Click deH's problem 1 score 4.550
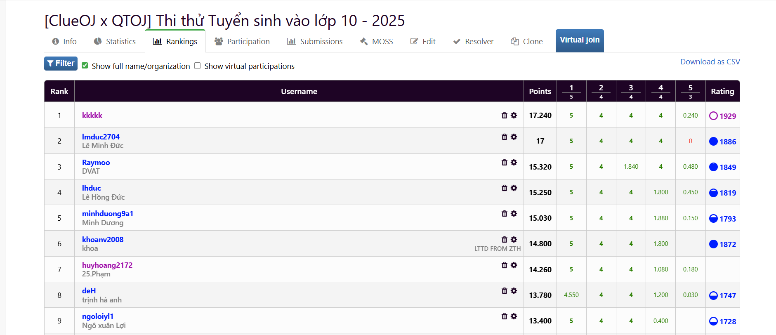This screenshot has width=776, height=335. click(x=571, y=295)
